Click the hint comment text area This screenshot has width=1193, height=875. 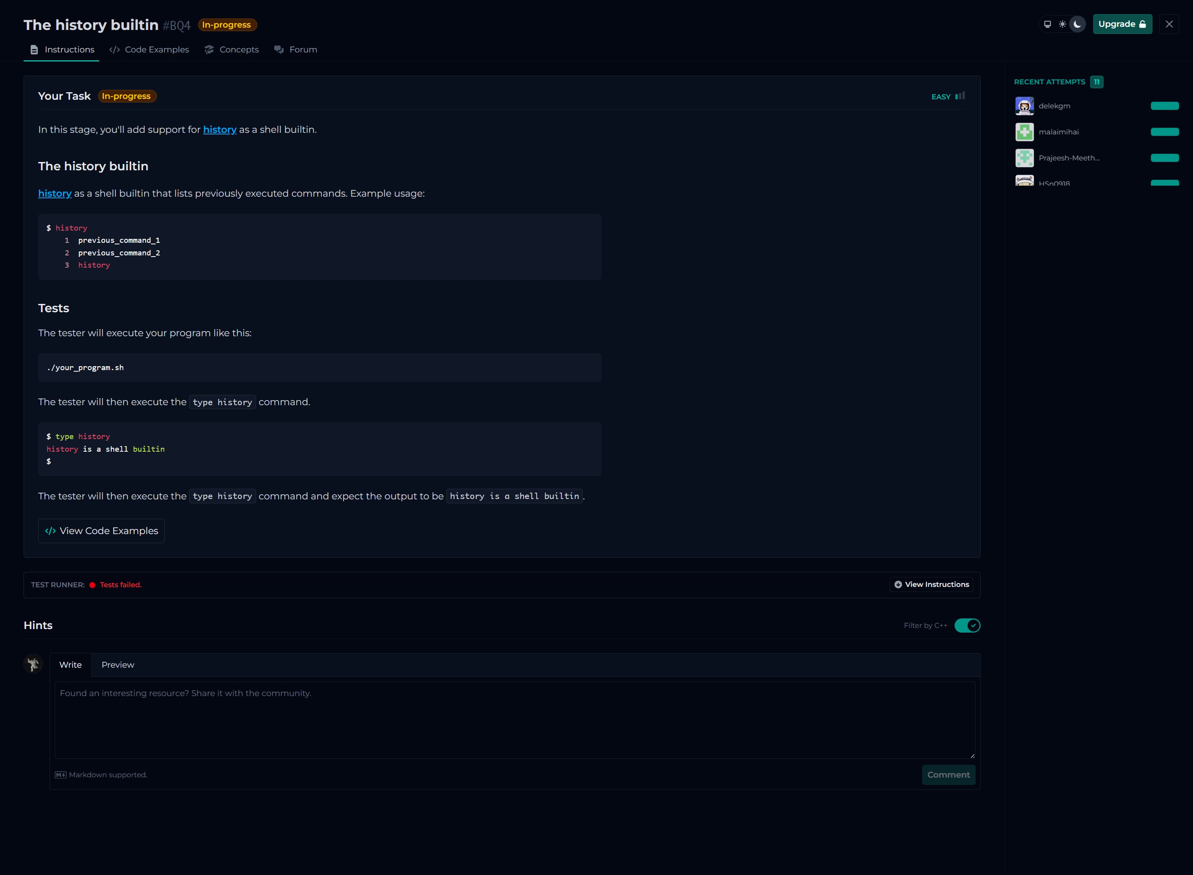click(x=515, y=720)
